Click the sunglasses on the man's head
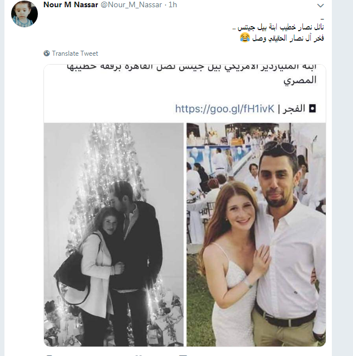 coord(281,147)
